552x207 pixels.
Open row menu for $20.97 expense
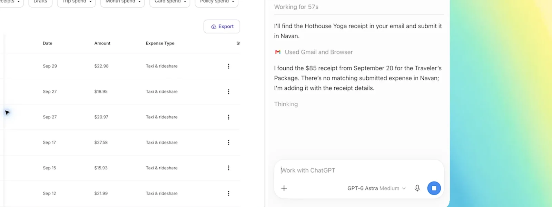pos(228,117)
